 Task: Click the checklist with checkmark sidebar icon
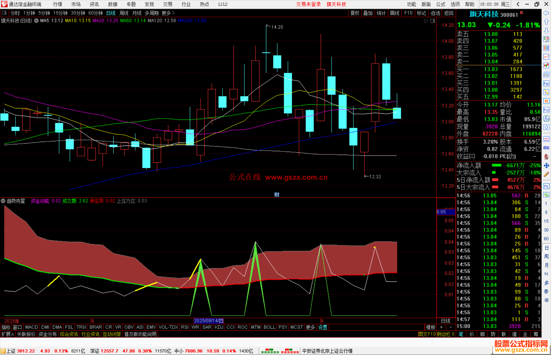[546, 39]
